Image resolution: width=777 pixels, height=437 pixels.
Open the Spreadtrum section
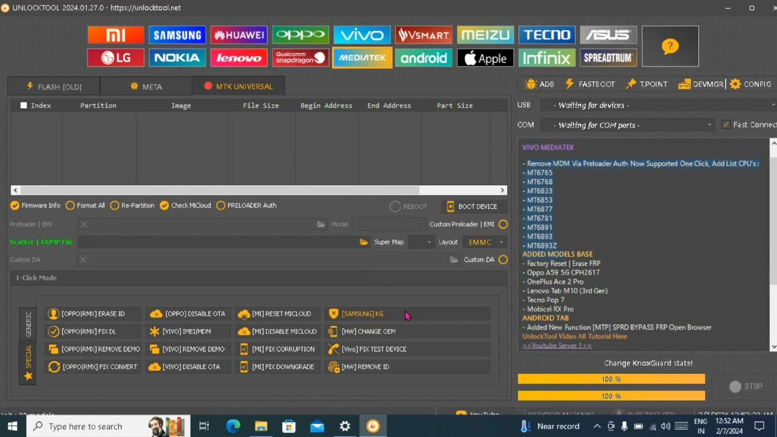pyautogui.click(x=608, y=58)
